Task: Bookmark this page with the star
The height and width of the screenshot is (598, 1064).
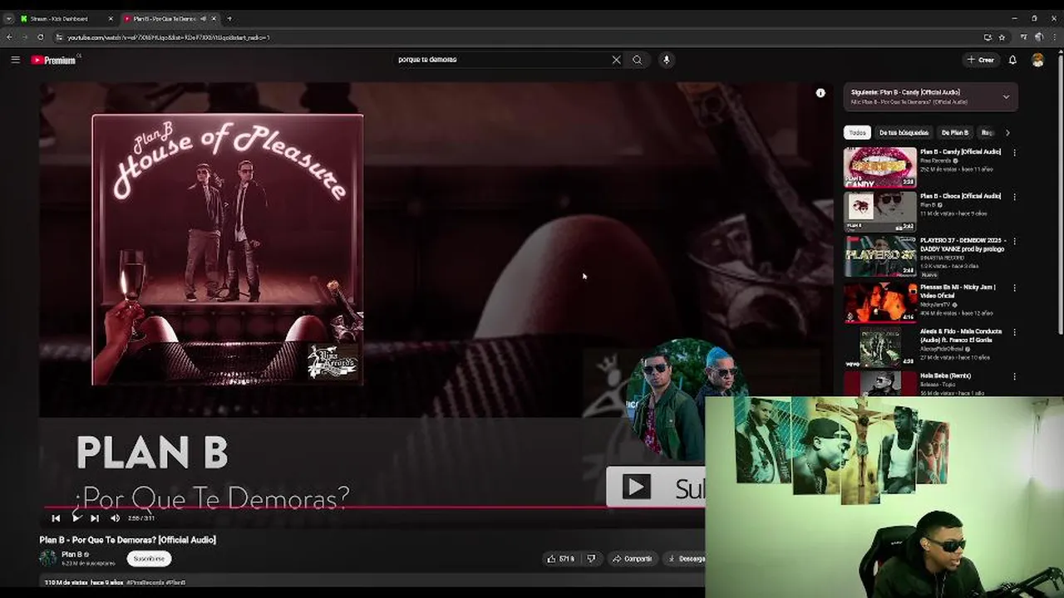Action: point(1002,37)
